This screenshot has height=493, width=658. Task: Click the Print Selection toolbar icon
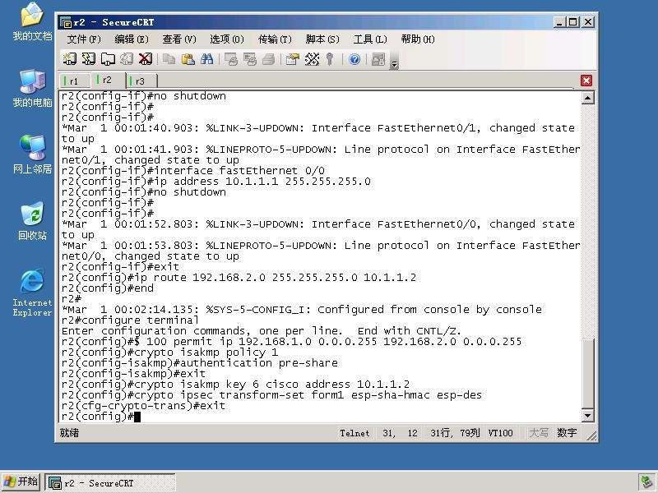[250, 59]
